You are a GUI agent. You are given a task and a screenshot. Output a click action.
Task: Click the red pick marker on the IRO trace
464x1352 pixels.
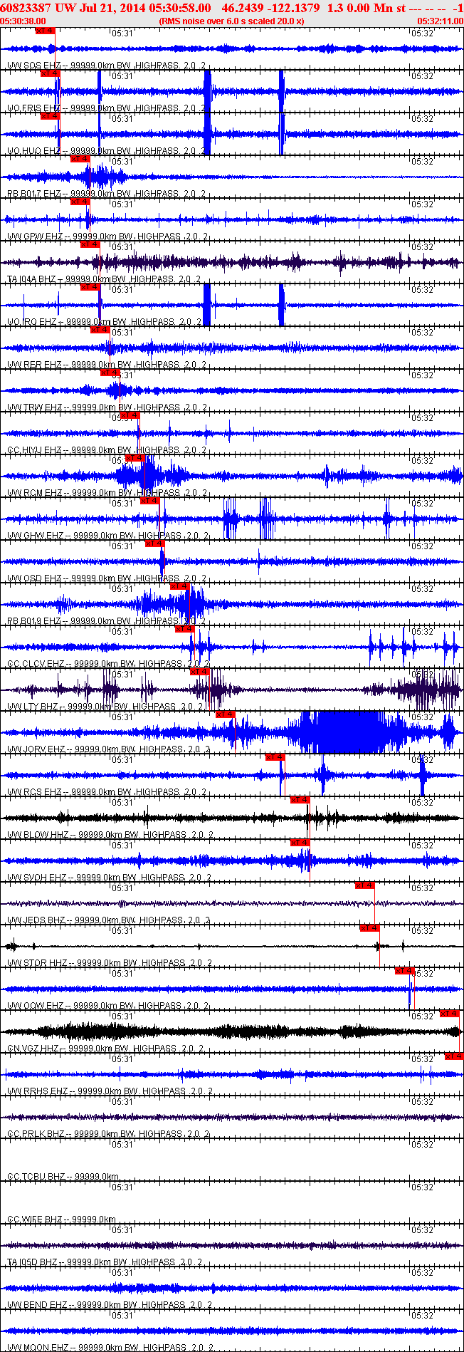90,287
